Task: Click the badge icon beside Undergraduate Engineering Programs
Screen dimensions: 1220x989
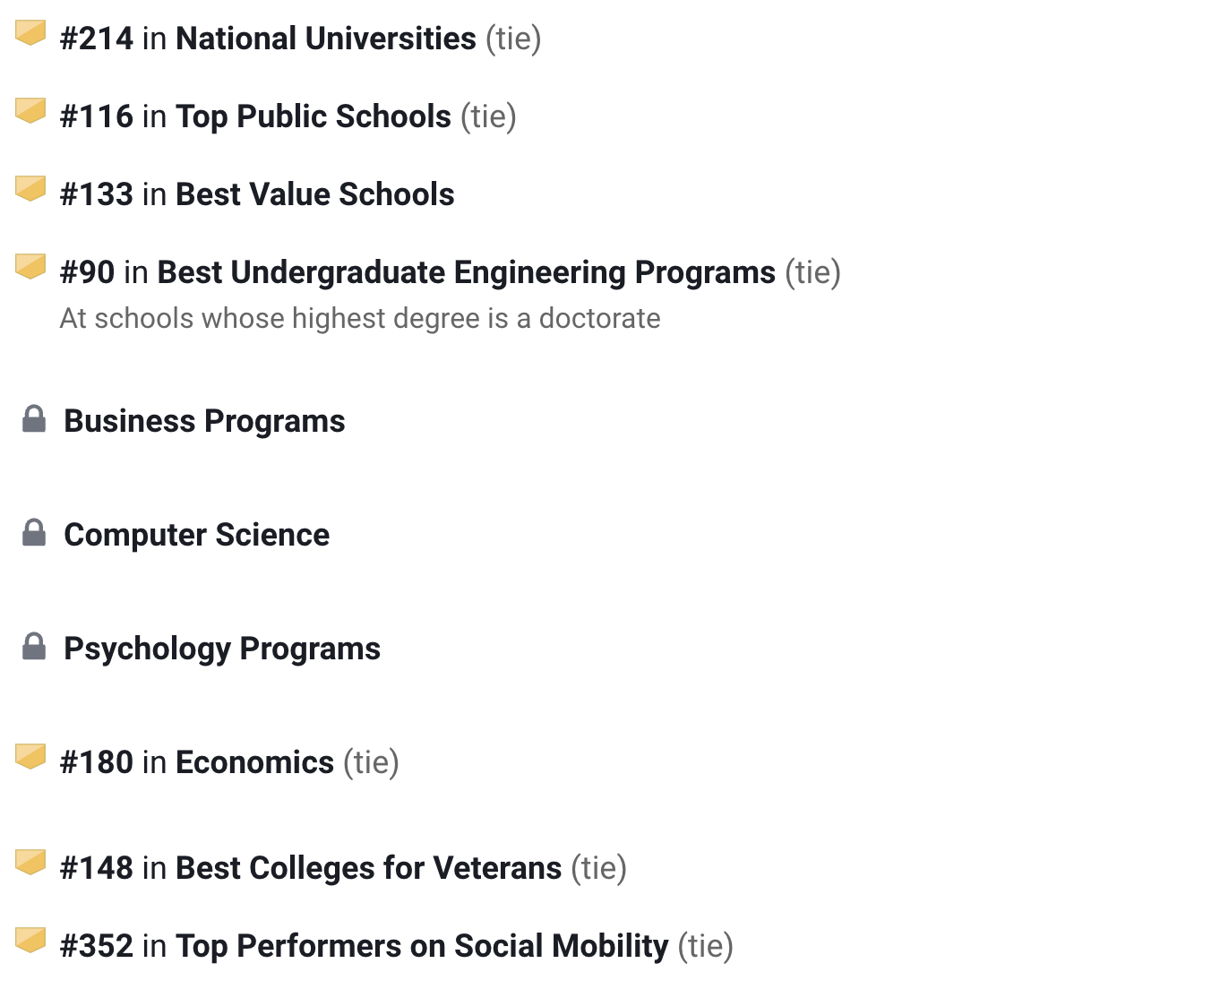Action: coord(30,268)
